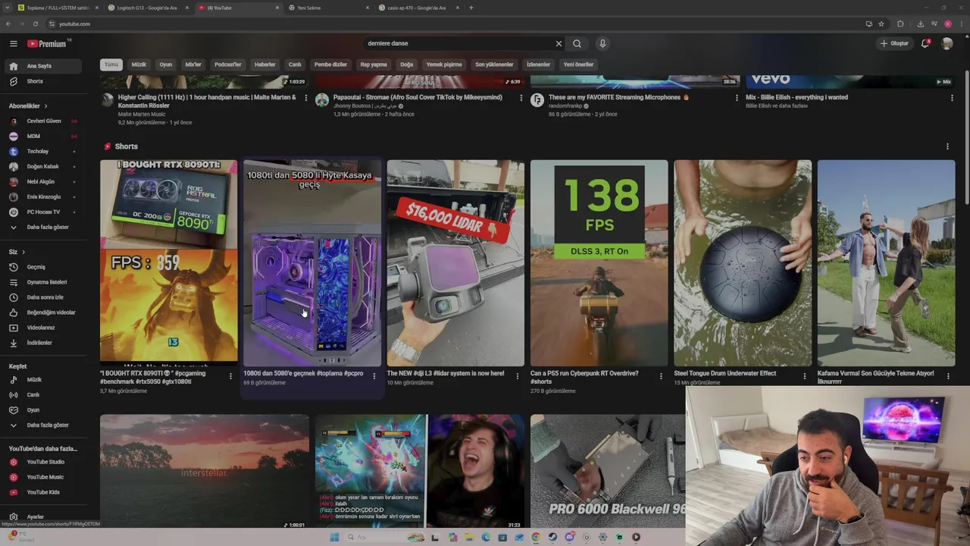Open Doğan Kabak subscription channel
970x546 pixels.
(x=44, y=167)
